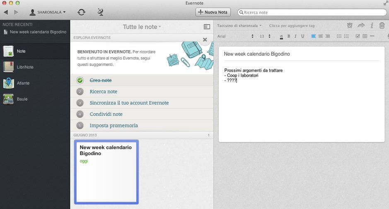Open Sincronizza il tuo account Evernote step
Screen dimensions: 389x209
click(129, 103)
